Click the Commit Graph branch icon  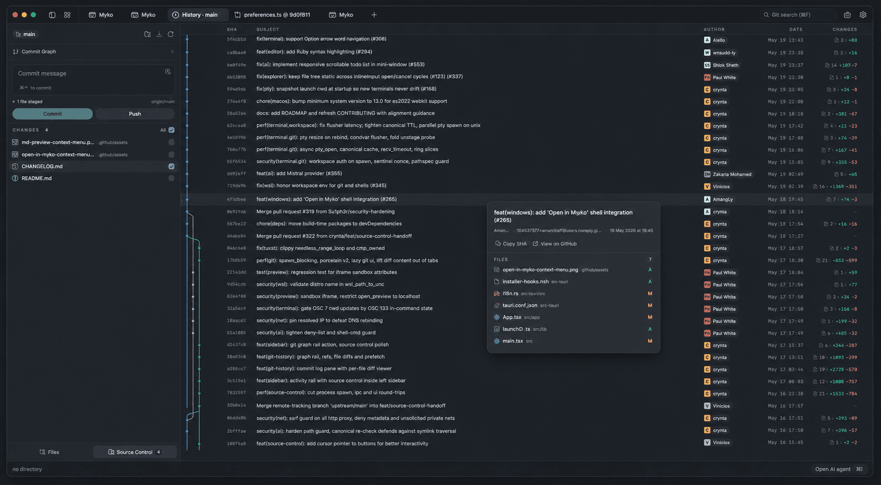[x=16, y=52]
